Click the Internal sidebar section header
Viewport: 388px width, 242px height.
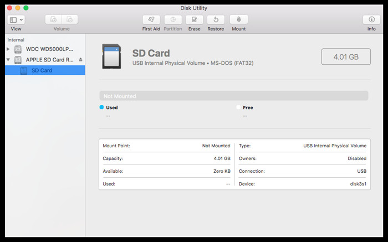point(16,40)
